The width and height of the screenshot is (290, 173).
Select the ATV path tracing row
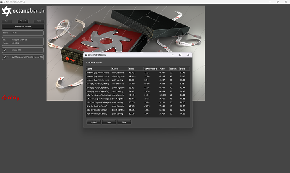pos(138,103)
